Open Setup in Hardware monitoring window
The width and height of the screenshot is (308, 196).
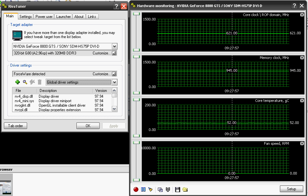291,189
